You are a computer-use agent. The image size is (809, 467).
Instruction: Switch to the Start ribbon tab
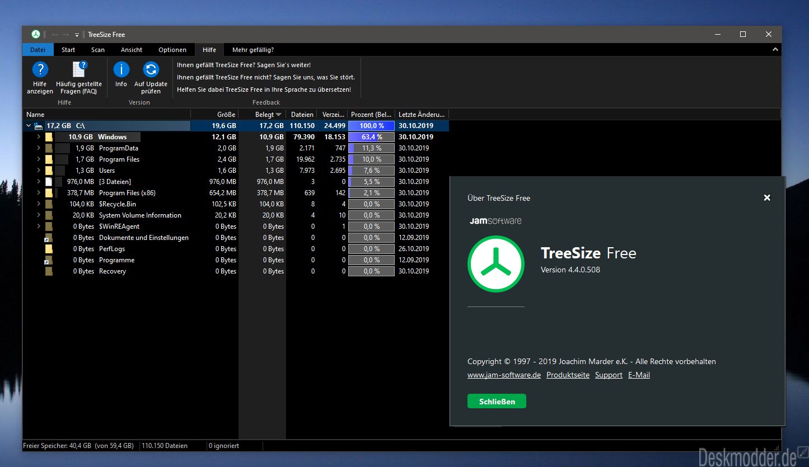pyautogui.click(x=68, y=50)
